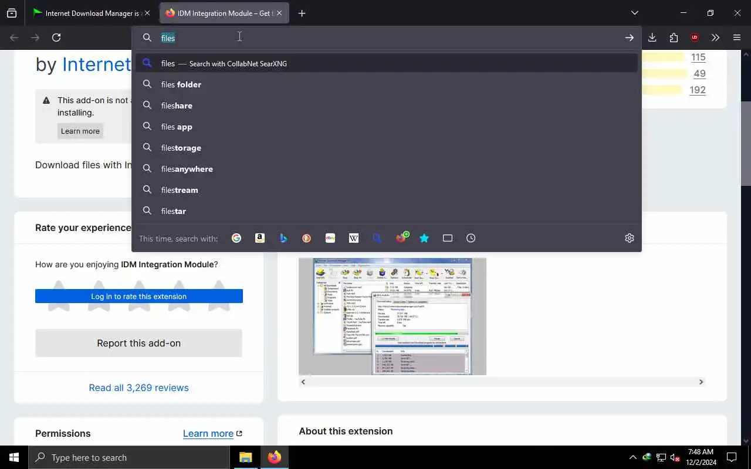This screenshot has width=751, height=469.
Task: Open the 49 ratings count link
Action: pos(699,73)
